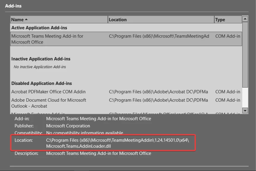Sort add-ins by Location column header
Viewport: 256px width, 171px height.
(161, 20)
